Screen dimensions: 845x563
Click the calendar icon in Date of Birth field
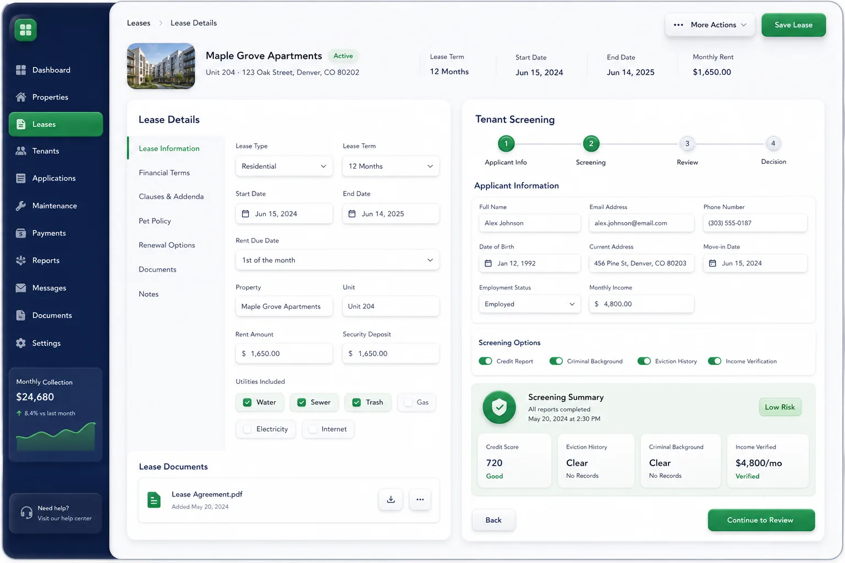coord(488,263)
